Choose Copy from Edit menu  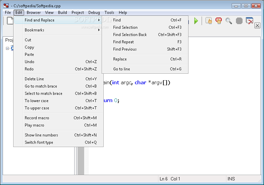tap(58, 47)
